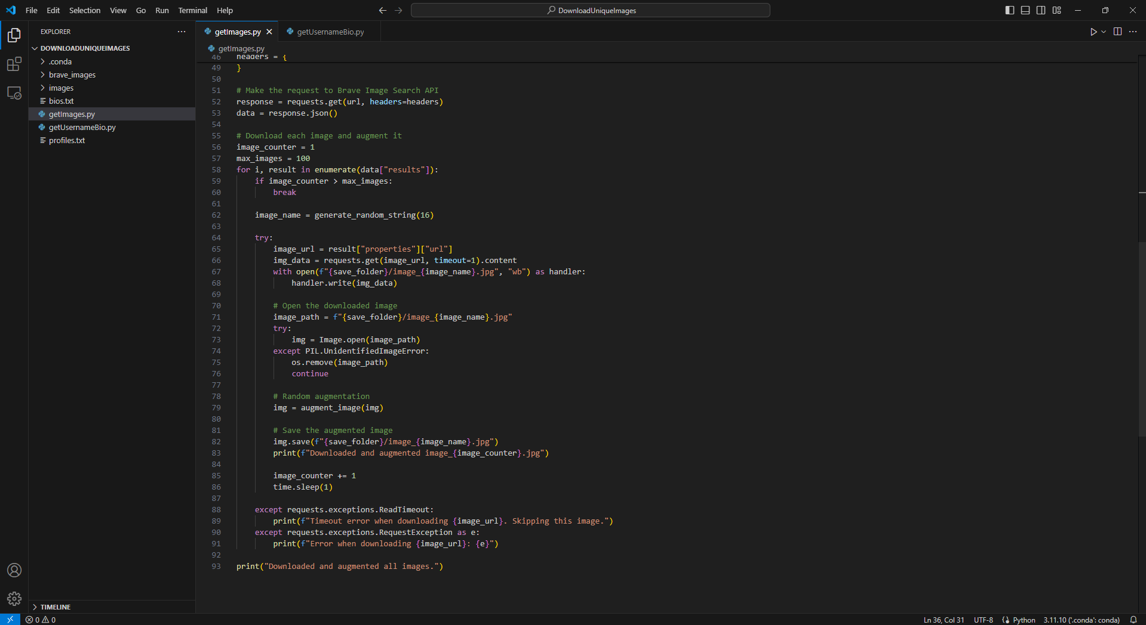Open editor More Actions ellipsis

1133,32
